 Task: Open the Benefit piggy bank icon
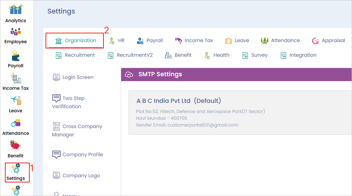(16, 146)
